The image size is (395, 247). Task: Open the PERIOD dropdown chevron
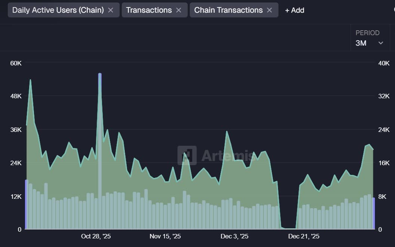tap(381, 43)
